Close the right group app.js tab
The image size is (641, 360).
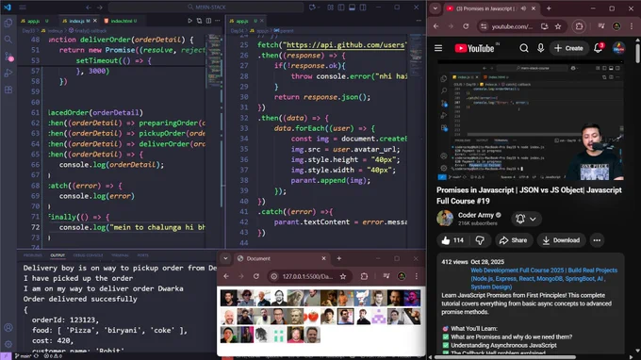tap(262, 21)
